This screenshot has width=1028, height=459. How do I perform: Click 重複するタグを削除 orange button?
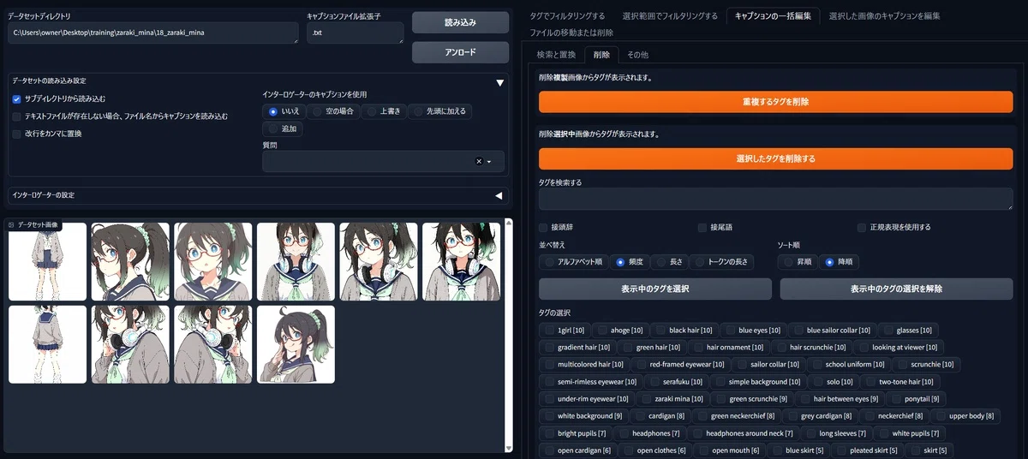[775, 102]
